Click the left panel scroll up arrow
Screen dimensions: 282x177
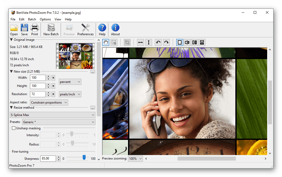point(99,40)
